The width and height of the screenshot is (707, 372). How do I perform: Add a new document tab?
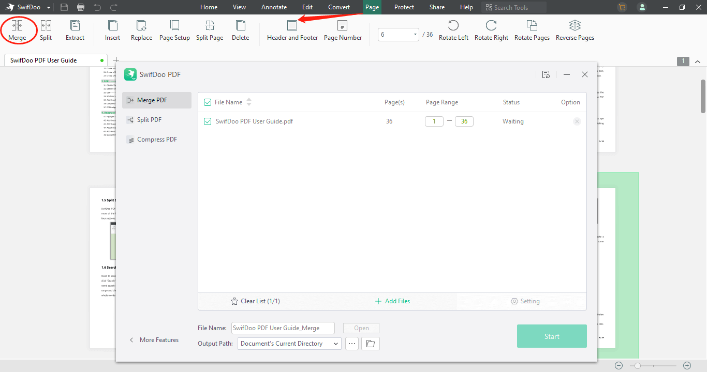pyautogui.click(x=116, y=60)
